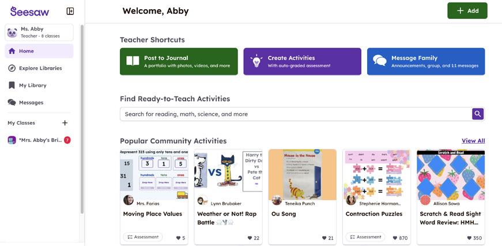The height and width of the screenshot is (246, 502).
Task: Add a new class with plus icon
Action: coord(65,123)
